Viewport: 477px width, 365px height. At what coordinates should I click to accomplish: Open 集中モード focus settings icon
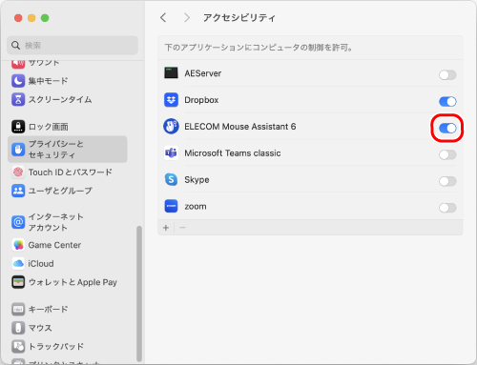(18, 81)
